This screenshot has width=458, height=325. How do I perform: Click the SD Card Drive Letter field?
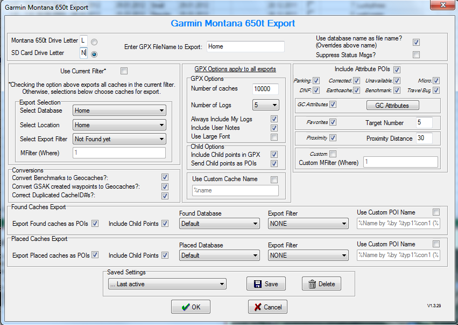(x=83, y=53)
